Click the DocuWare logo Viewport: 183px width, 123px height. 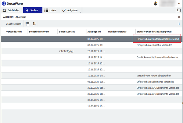click(12, 3)
